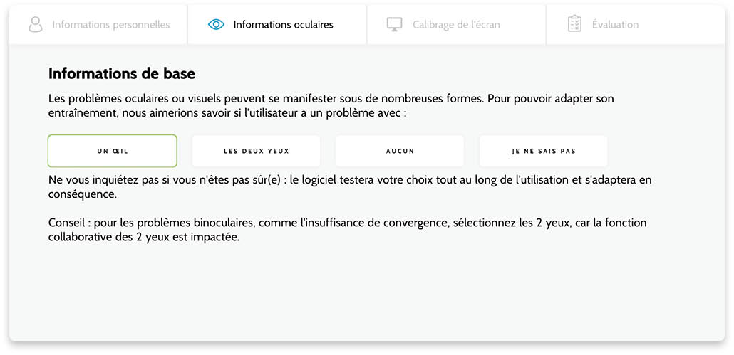Image resolution: width=734 pixels, height=355 pixels.
Task: Click the Informations de base heading
Action: (122, 74)
